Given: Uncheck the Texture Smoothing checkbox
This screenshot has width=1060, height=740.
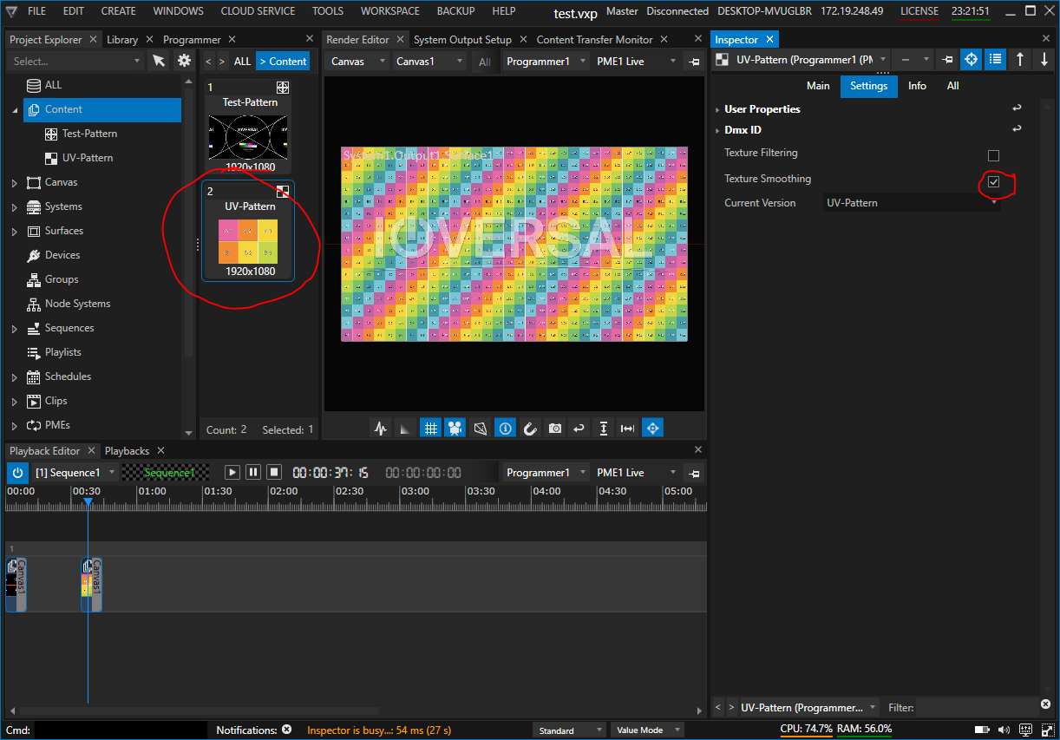Looking at the screenshot, I should 994,182.
